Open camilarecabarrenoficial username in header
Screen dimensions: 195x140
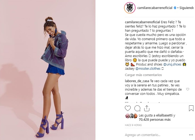pyautogui.click(x=155, y=8)
